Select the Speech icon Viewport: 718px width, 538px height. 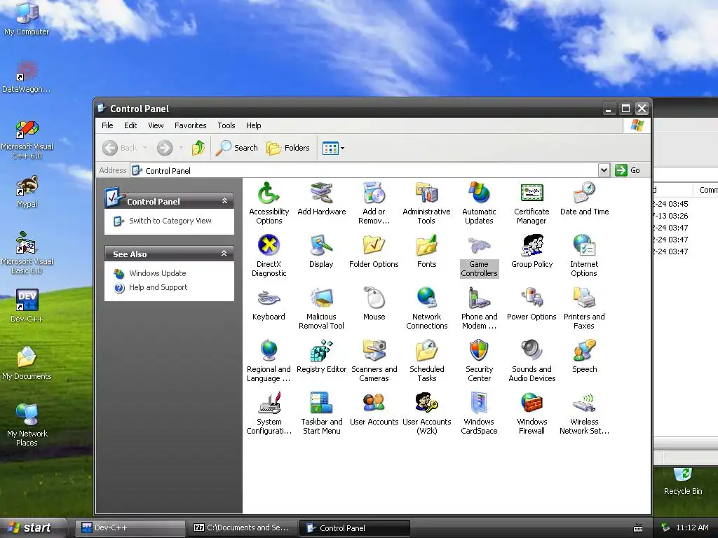[584, 357]
